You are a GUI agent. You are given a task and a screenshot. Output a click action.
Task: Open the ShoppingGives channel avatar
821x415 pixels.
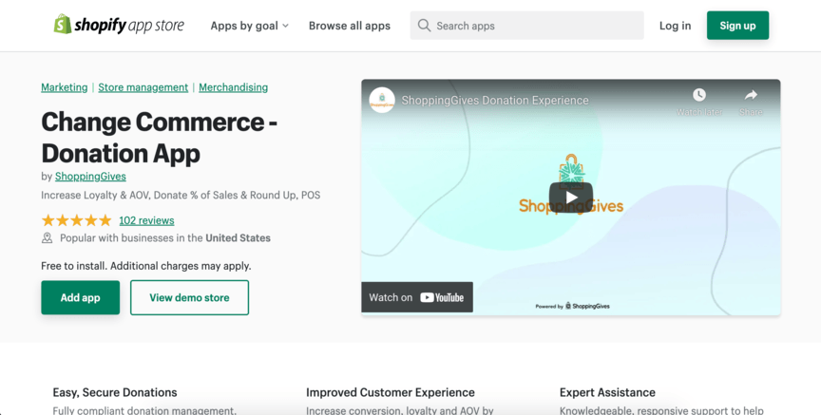pyautogui.click(x=382, y=100)
